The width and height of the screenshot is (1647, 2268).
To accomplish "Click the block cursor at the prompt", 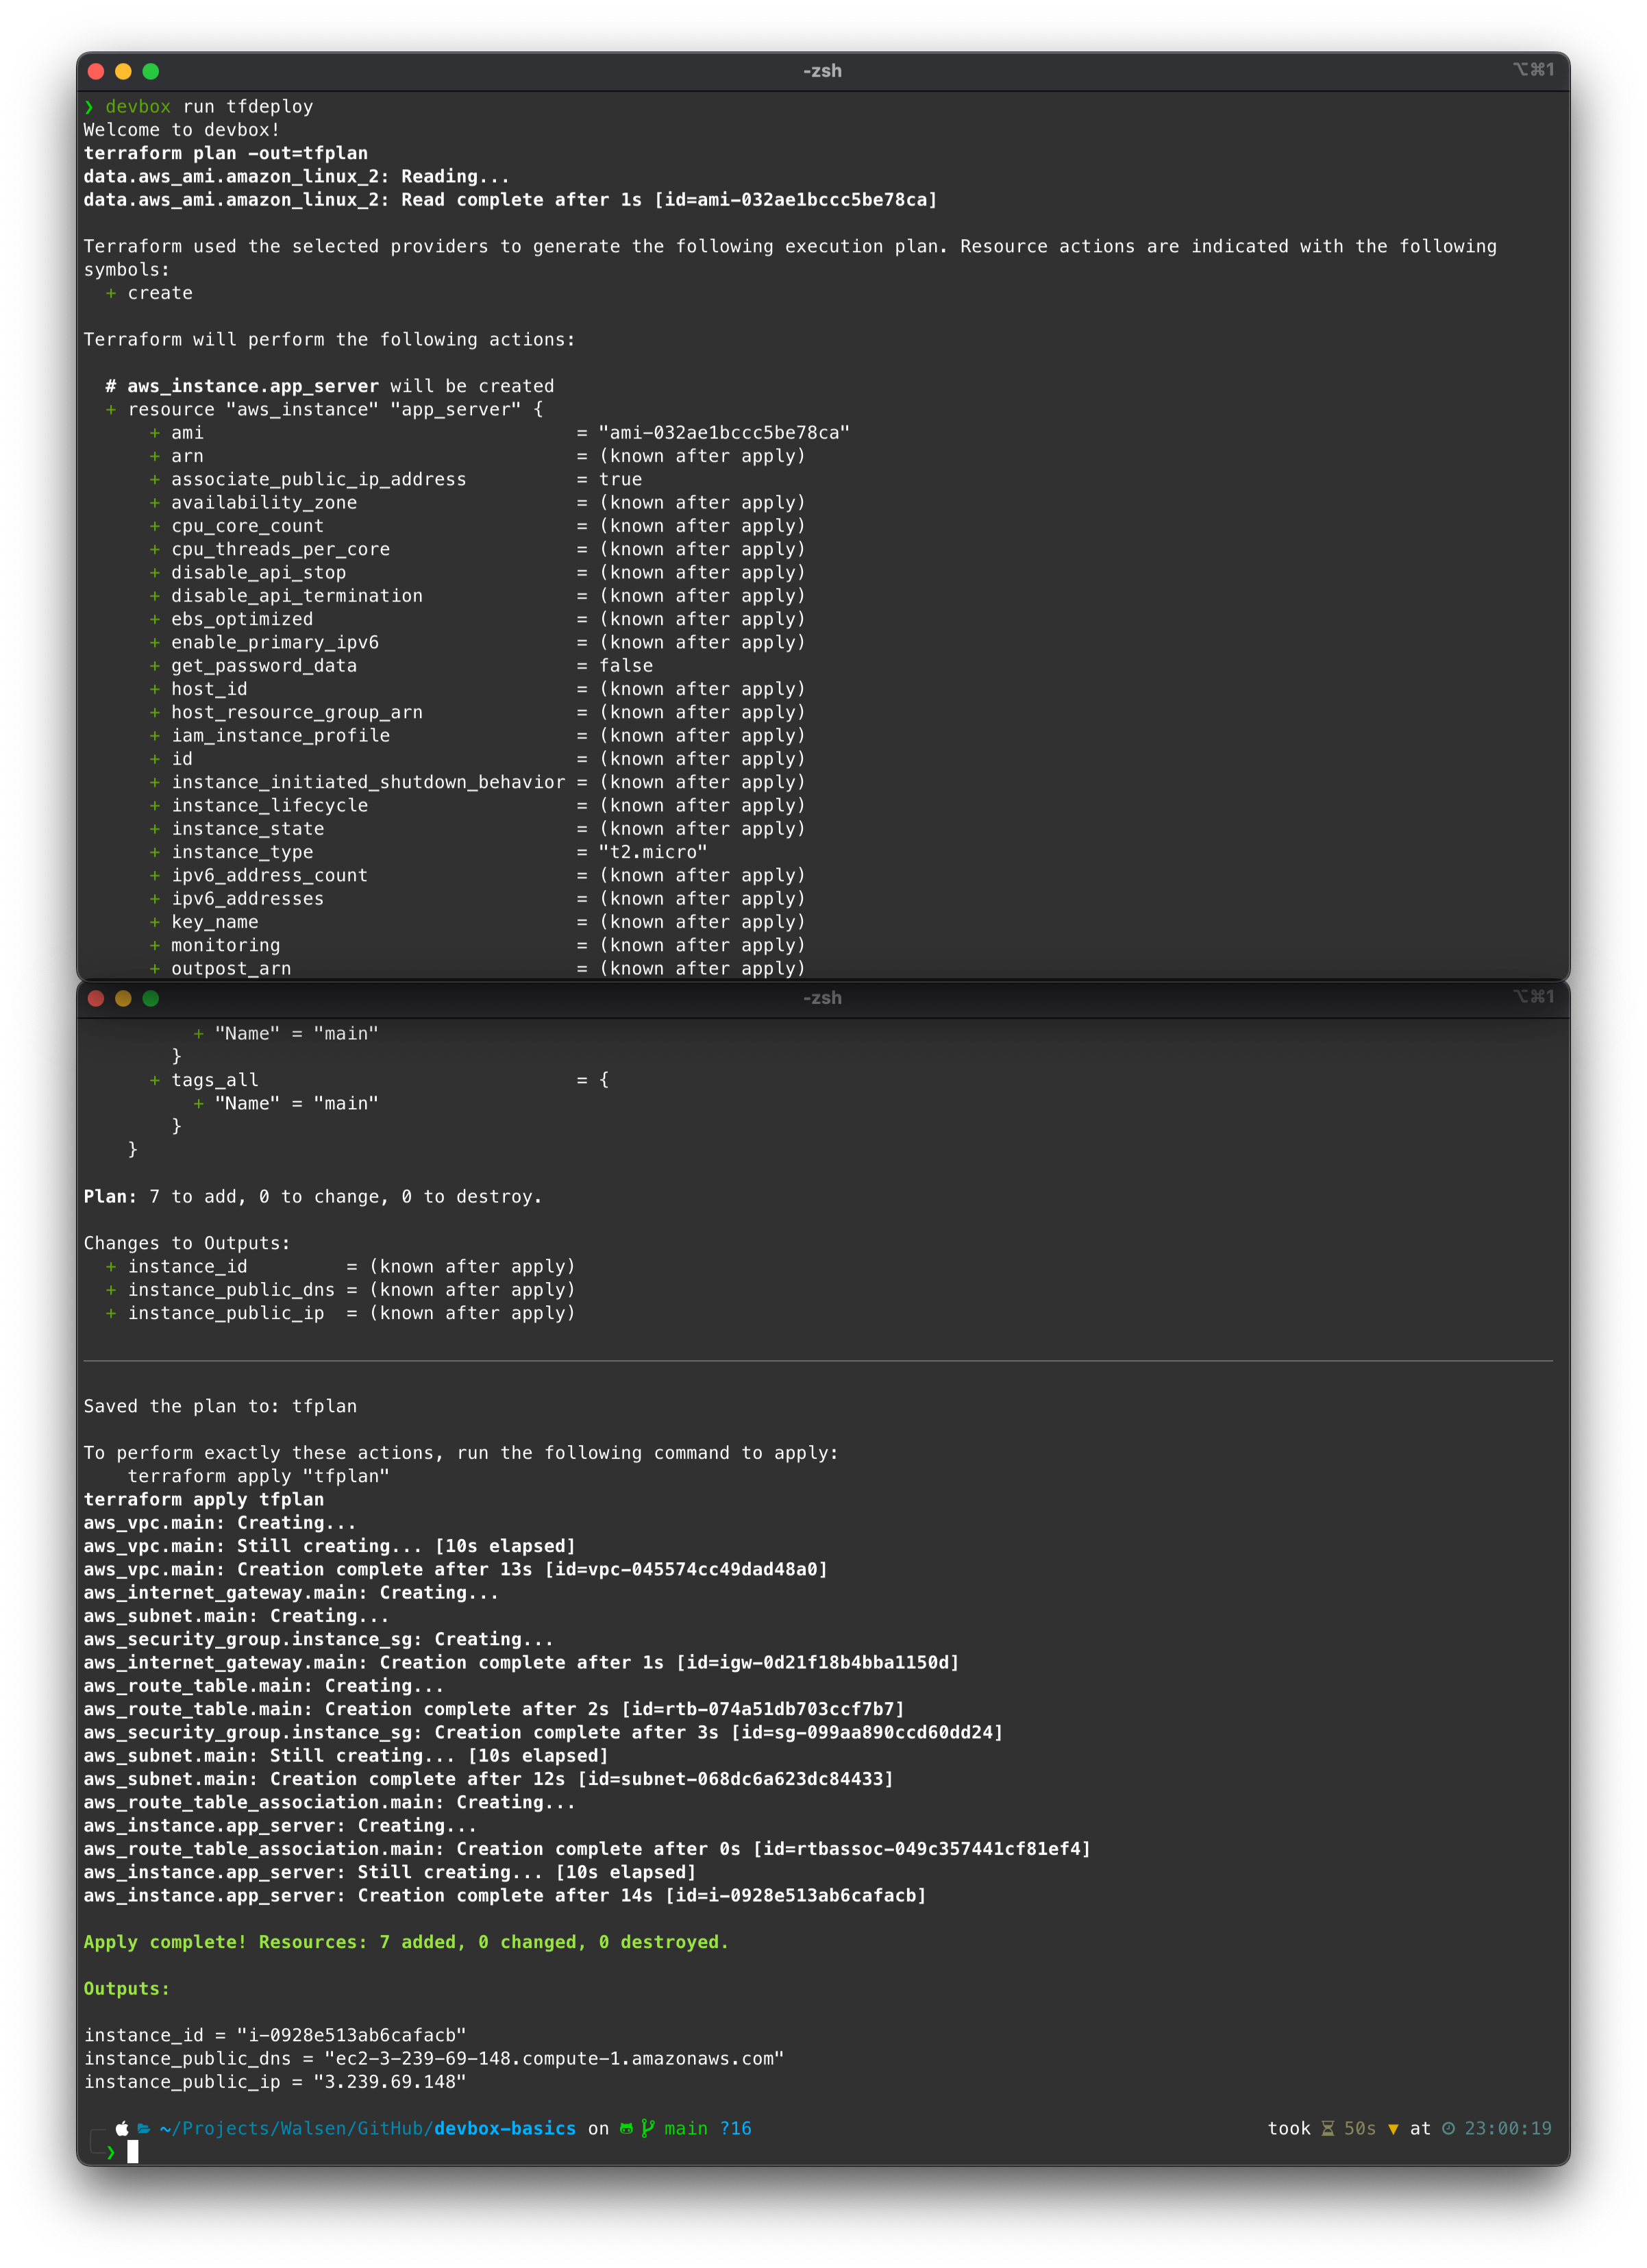I will (133, 2152).
